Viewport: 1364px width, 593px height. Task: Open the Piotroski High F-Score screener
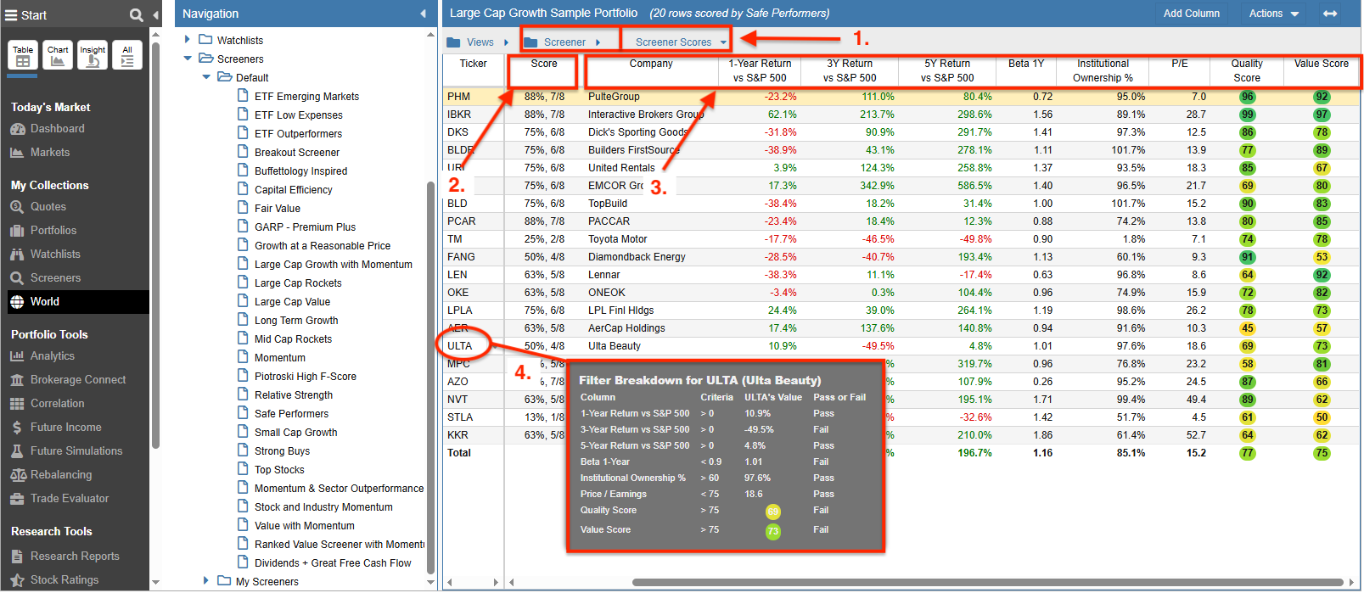coord(306,377)
